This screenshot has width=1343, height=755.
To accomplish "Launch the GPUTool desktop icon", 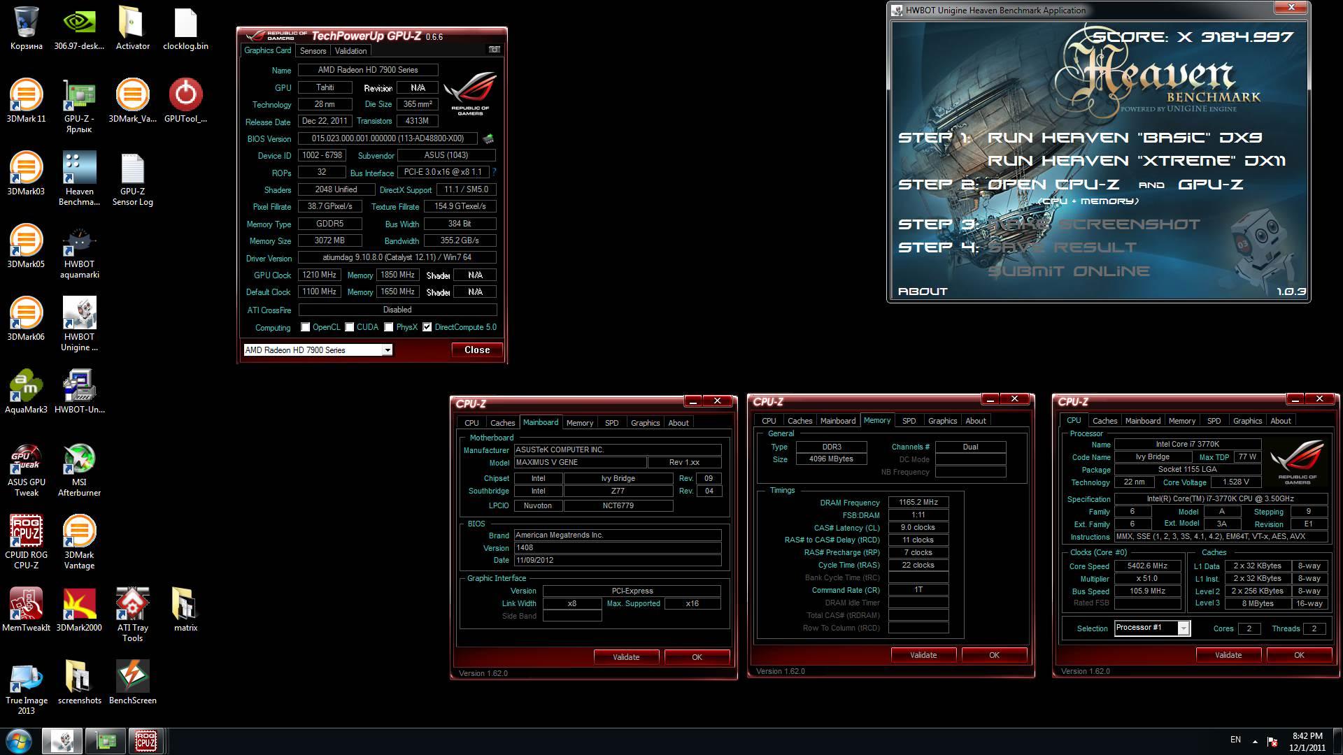I will pyautogui.click(x=185, y=101).
